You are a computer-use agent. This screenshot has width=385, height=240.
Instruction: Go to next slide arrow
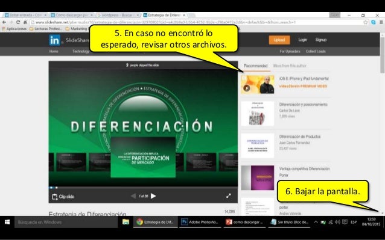(153, 196)
